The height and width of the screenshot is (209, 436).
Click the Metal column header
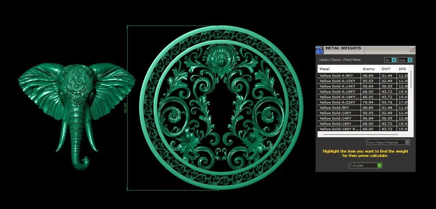pos(339,69)
